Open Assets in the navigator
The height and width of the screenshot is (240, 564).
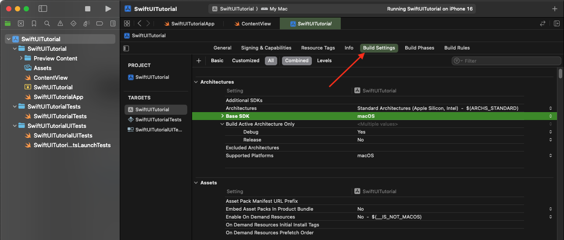(38, 68)
